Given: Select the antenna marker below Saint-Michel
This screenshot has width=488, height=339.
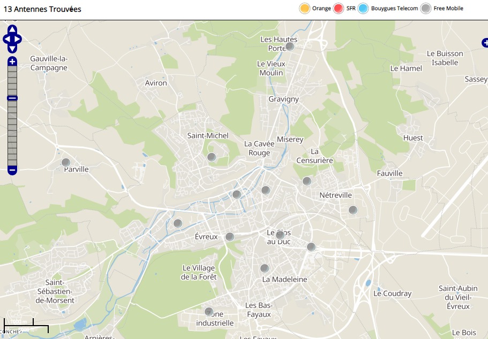Looking at the screenshot, I should (212, 157).
